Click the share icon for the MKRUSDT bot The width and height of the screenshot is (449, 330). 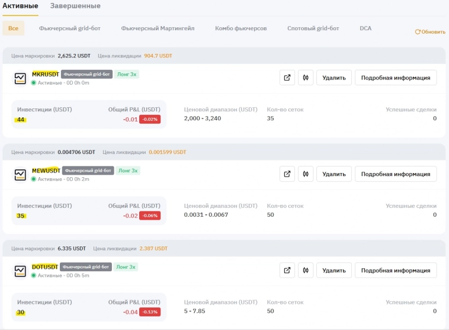287,78
